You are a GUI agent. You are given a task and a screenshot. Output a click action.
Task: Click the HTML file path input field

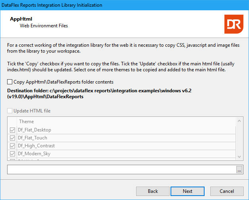pyautogui.click(x=122, y=170)
